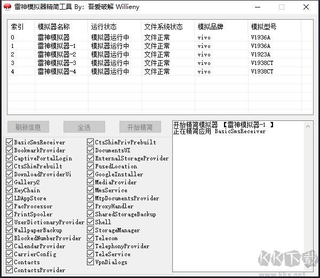Click the 运行状态 column header
The width and height of the screenshot is (320, 278).
coord(115,27)
